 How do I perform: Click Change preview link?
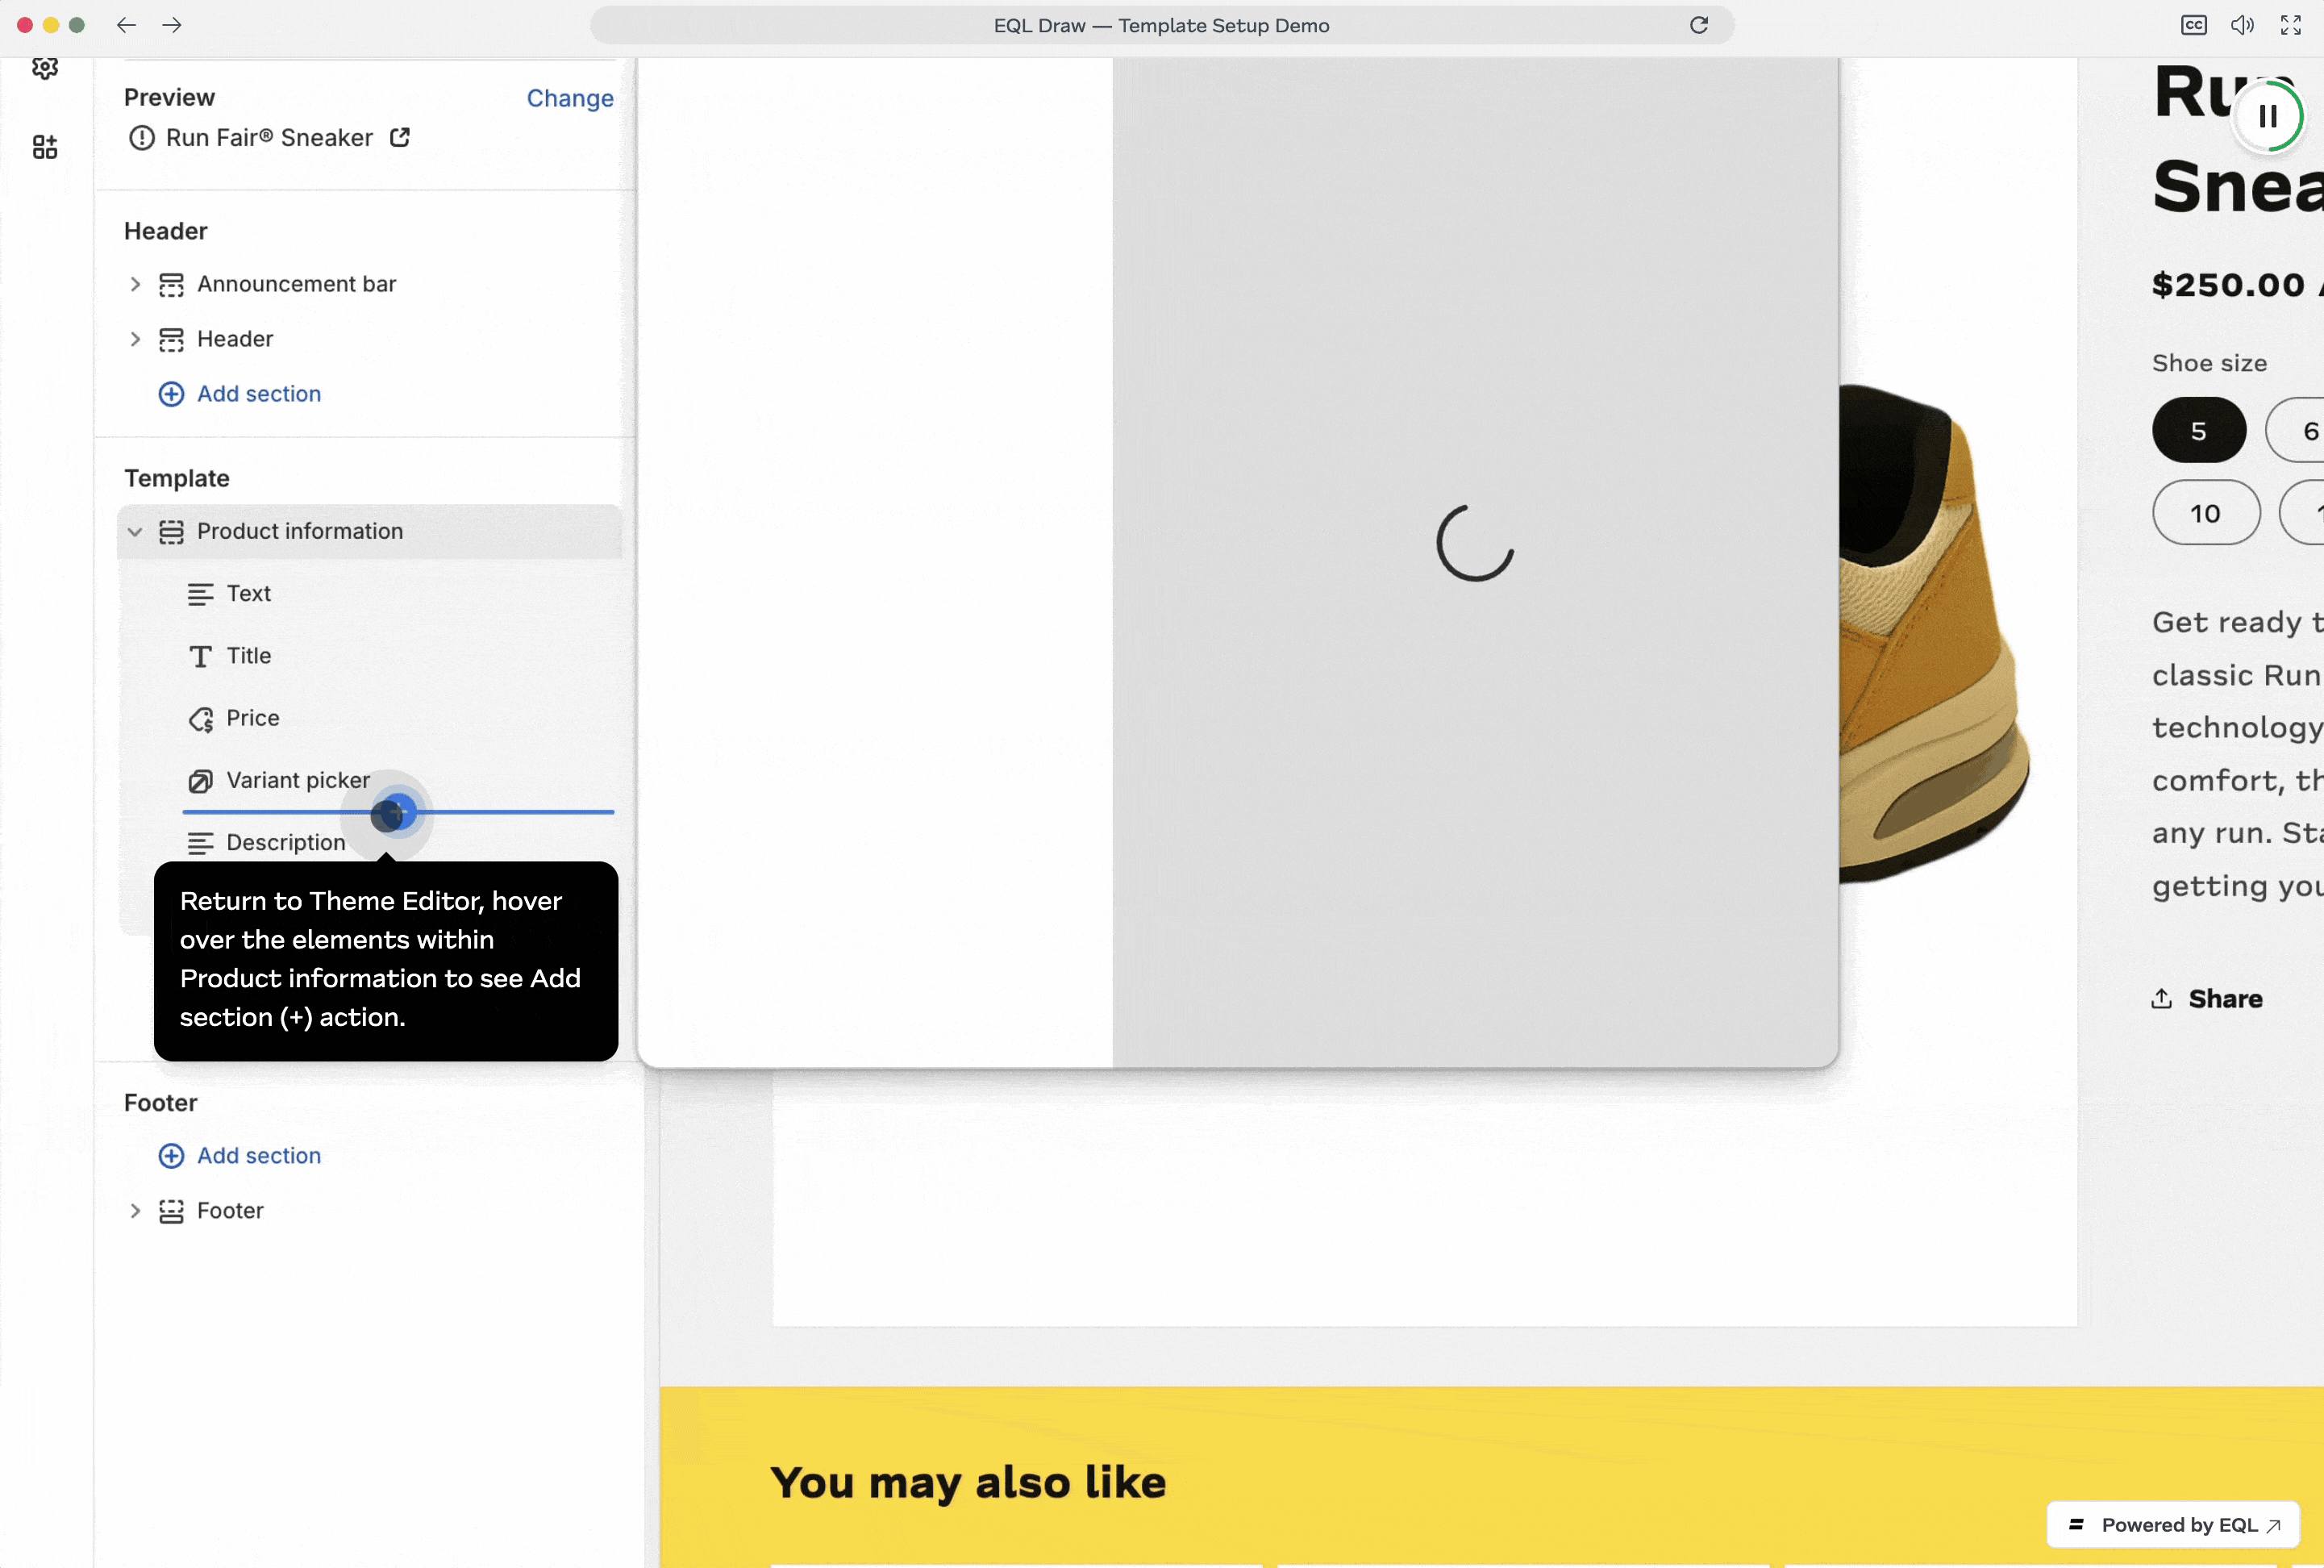[x=570, y=98]
